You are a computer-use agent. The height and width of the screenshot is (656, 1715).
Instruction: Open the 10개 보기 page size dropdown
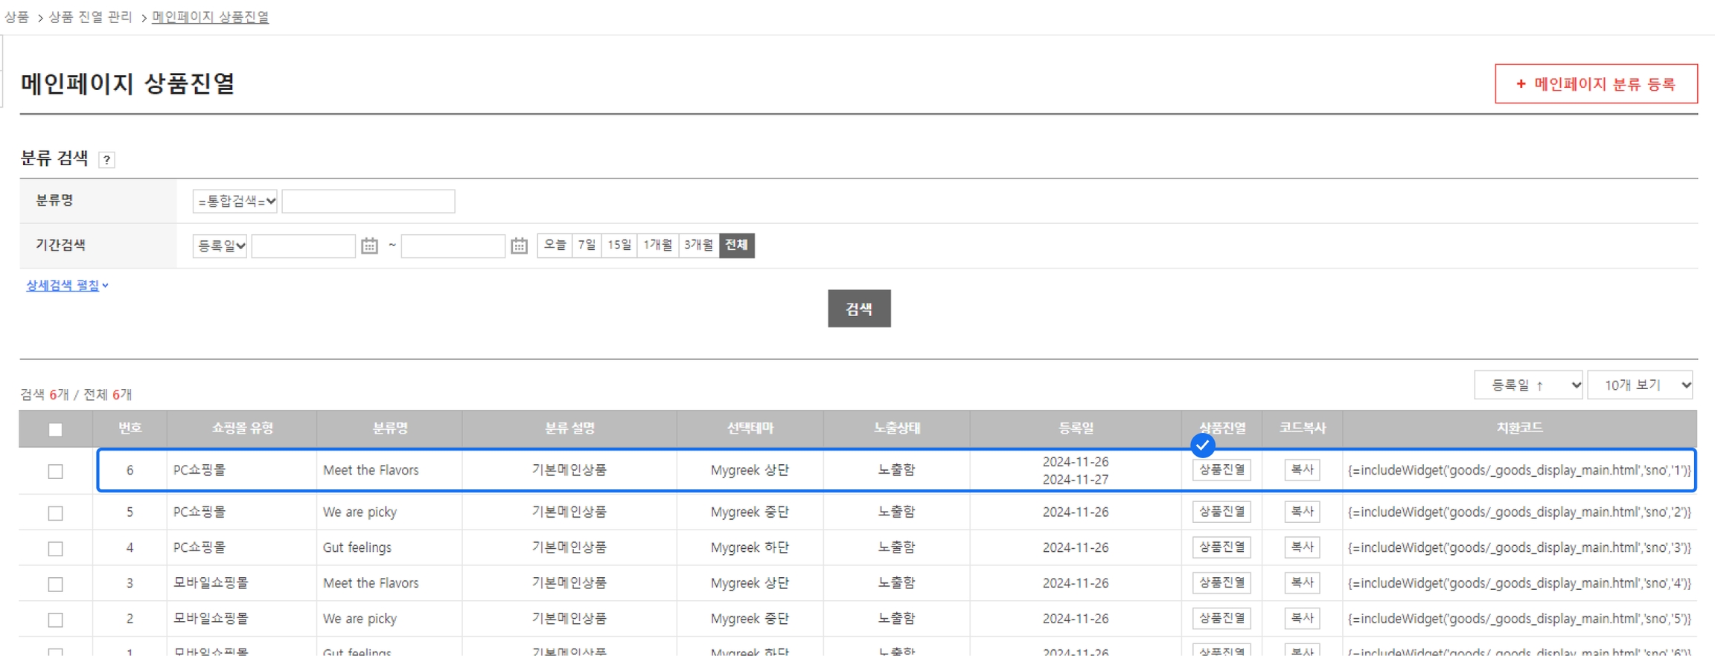coord(1640,385)
